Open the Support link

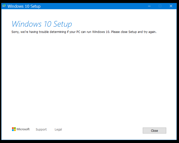coord(41,130)
